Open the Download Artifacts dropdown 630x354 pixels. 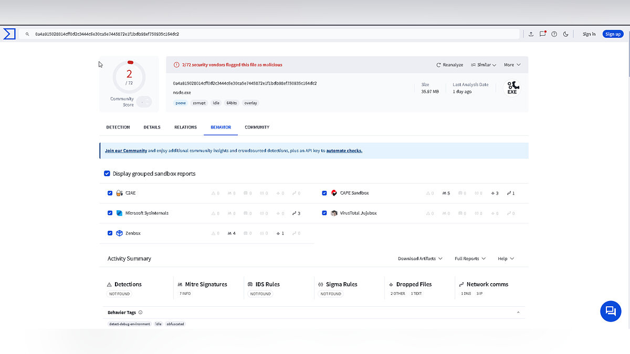coord(419,259)
